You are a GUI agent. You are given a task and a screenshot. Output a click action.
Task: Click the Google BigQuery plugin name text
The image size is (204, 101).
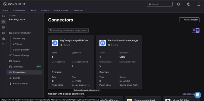81,85
